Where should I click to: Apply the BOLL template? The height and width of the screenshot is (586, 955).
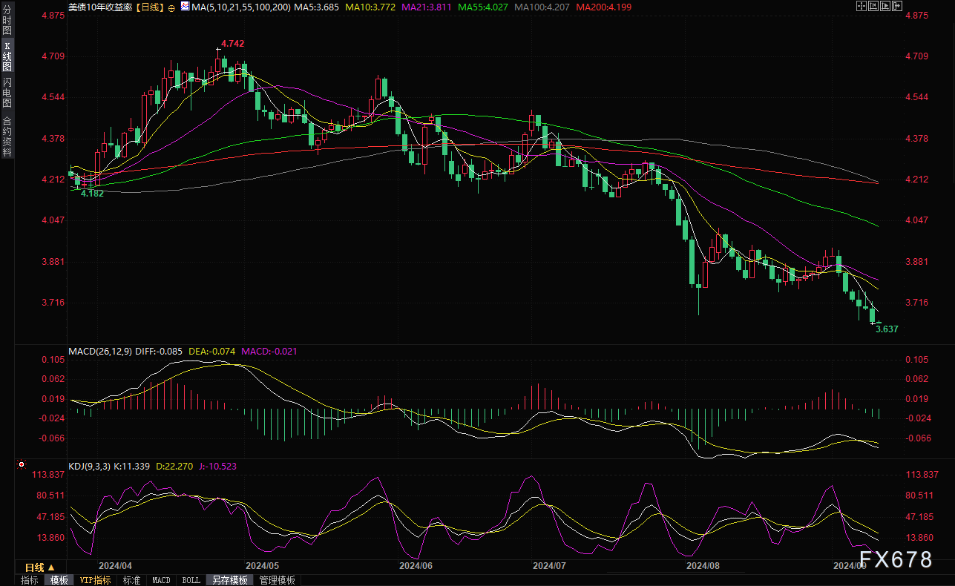(x=191, y=580)
